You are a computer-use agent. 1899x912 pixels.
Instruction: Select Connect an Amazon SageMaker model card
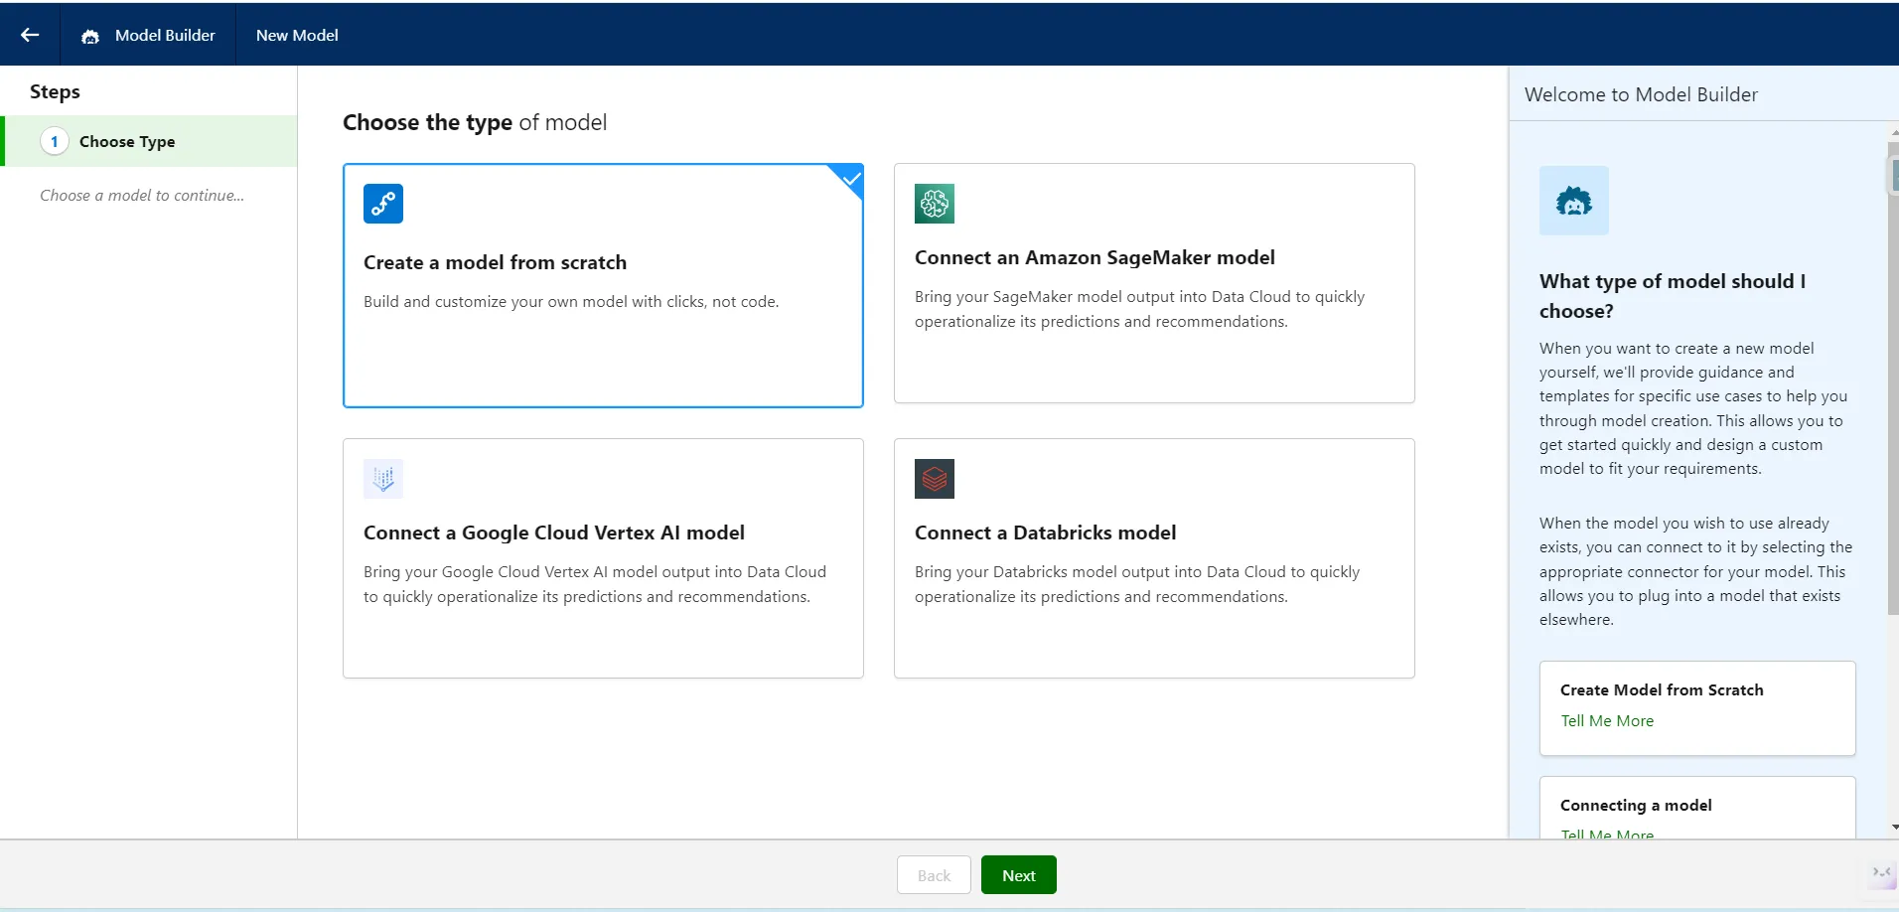1153,283
